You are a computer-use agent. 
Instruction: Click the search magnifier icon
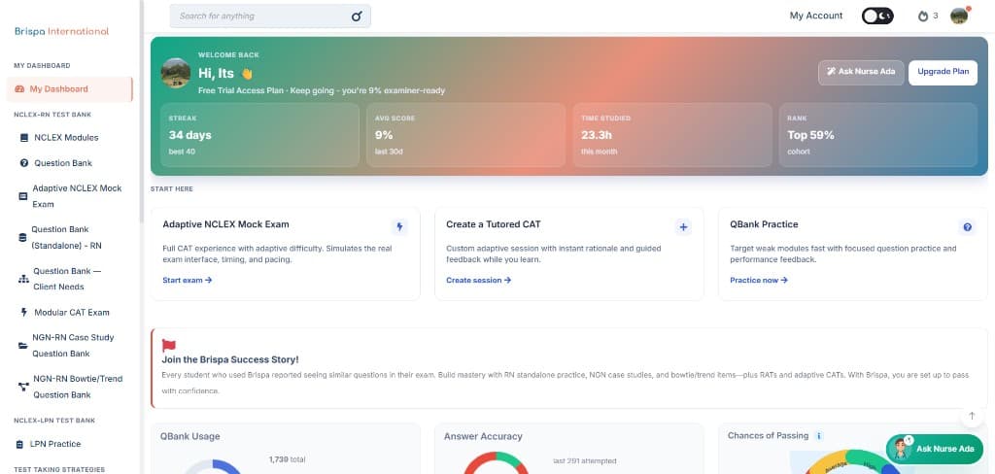[357, 17]
